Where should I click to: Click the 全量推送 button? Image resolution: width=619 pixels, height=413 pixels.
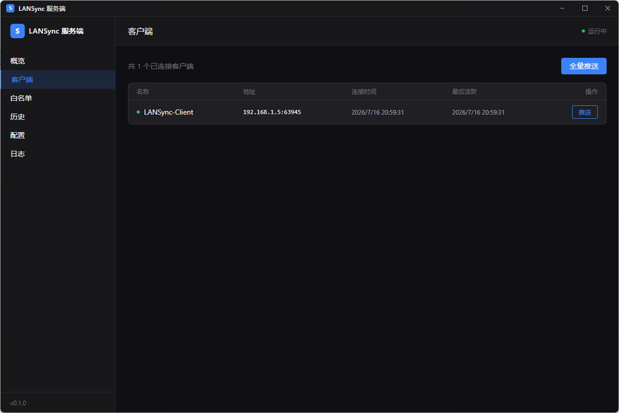pos(584,66)
